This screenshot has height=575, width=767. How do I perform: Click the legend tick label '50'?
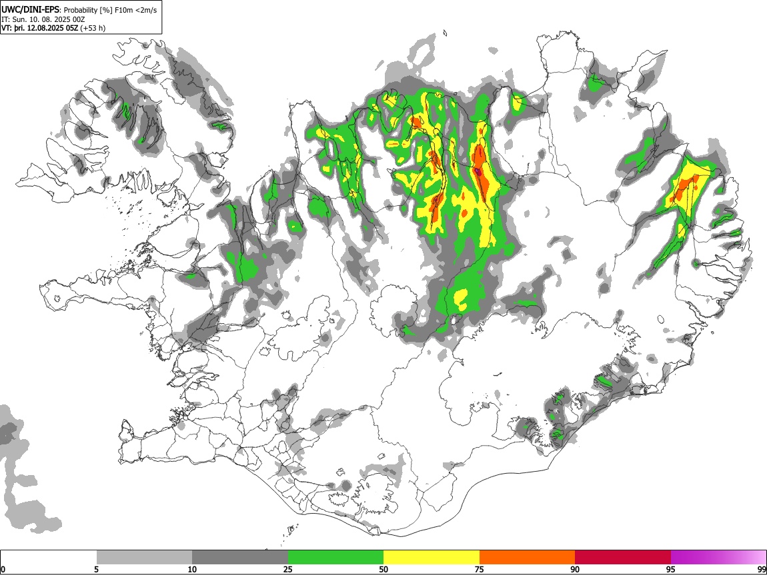(383, 569)
